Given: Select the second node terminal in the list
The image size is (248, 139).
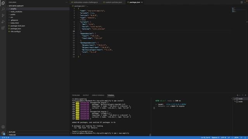Looking at the screenshot, I should (x=240, y=102).
